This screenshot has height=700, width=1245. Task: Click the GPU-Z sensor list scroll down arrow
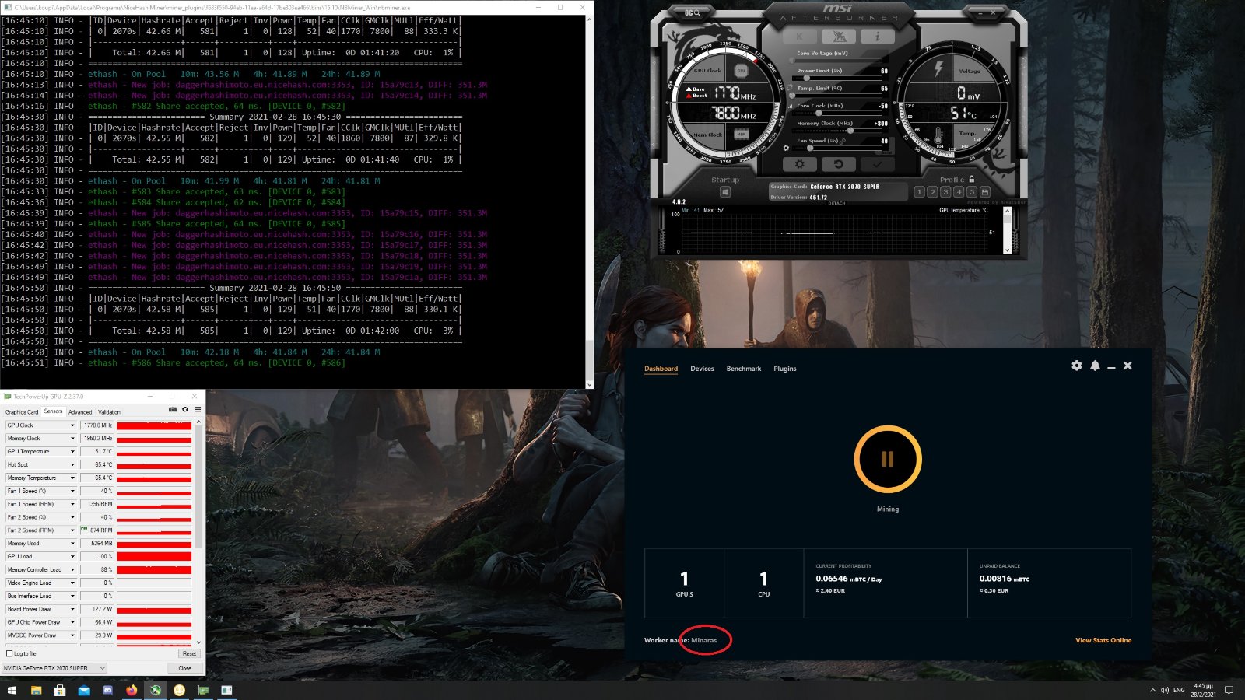pos(199,642)
